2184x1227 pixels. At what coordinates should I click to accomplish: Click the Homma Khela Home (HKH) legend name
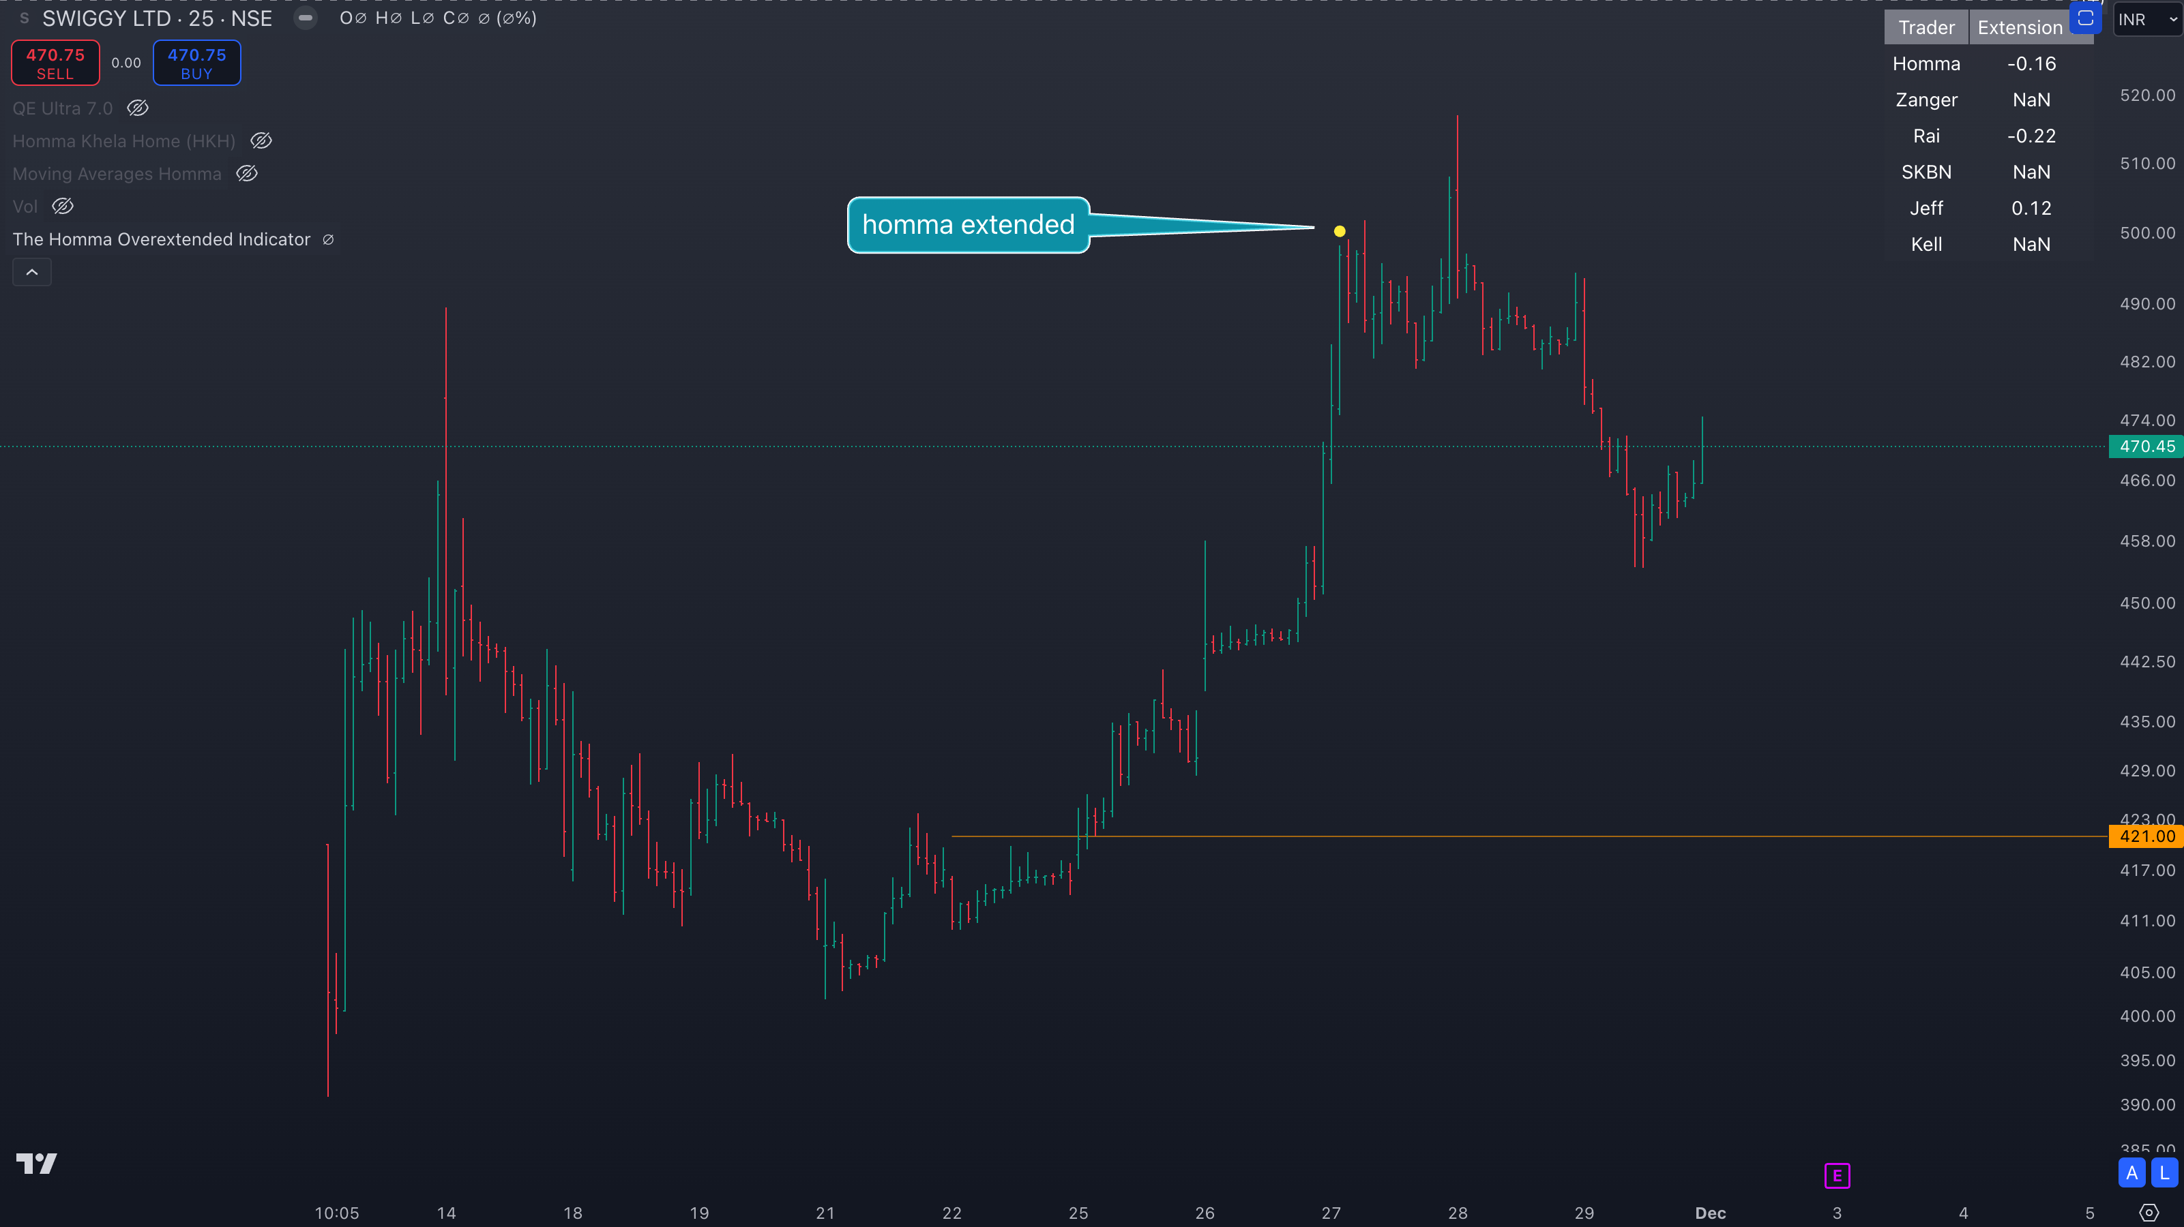coord(123,142)
